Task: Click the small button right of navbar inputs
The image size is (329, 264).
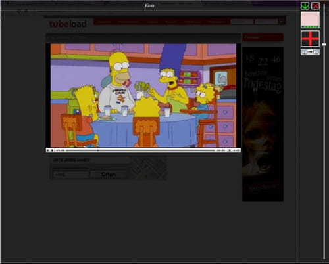Action: (282, 22)
